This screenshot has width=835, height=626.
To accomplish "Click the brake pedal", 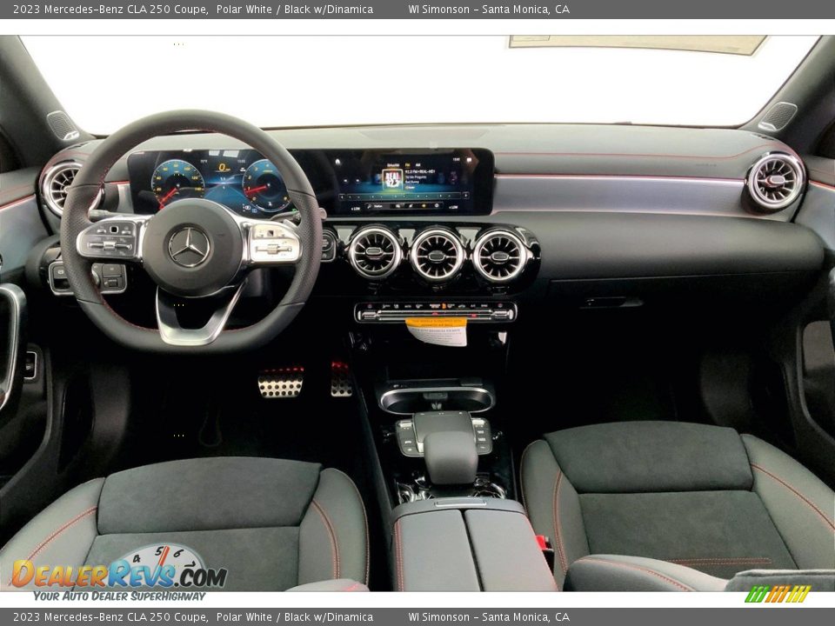I will (x=281, y=382).
